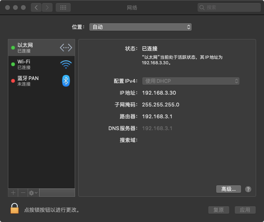The height and width of the screenshot is (222, 264).
Task: Go back with the left arrow button
Action: coord(36,7)
